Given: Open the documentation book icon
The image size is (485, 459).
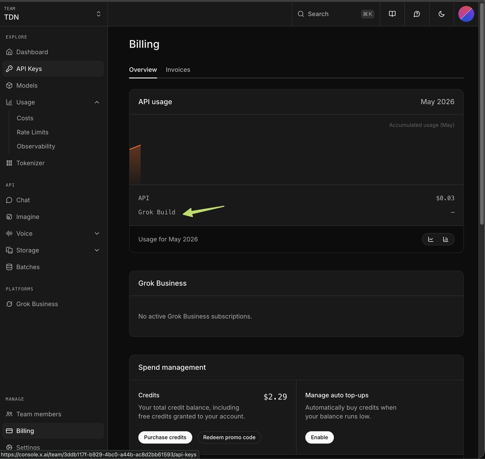Looking at the screenshot, I should 392,14.
